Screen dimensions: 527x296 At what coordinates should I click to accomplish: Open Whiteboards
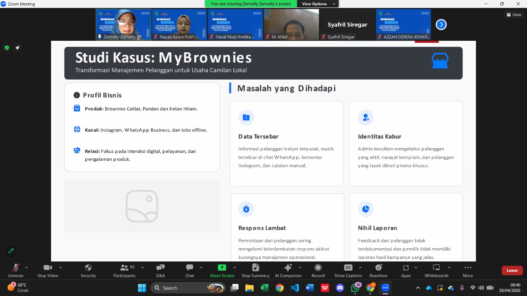(x=436, y=270)
